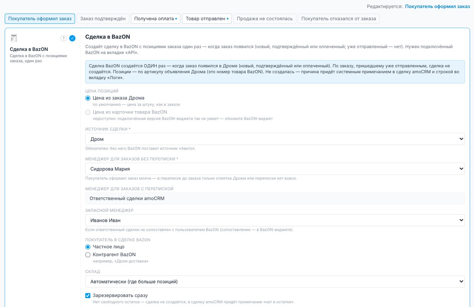
Task: Select «Покупатель отказался от заказа» tab
Action: point(339,19)
